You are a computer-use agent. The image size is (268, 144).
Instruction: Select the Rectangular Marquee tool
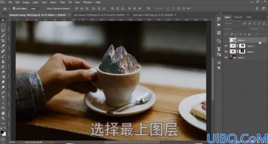[3, 26]
